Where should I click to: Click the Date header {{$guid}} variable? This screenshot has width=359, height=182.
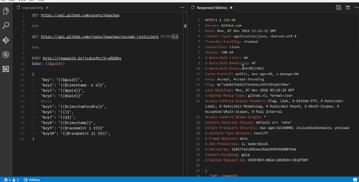coord(55,64)
